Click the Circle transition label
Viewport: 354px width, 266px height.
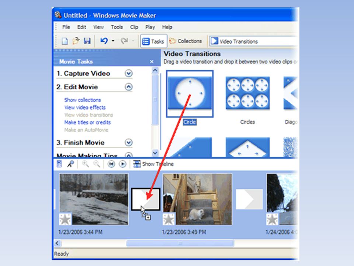pos(190,122)
